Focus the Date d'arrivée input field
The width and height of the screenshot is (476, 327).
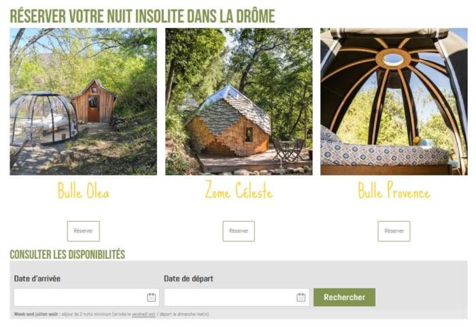pyautogui.click(x=86, y=297)
